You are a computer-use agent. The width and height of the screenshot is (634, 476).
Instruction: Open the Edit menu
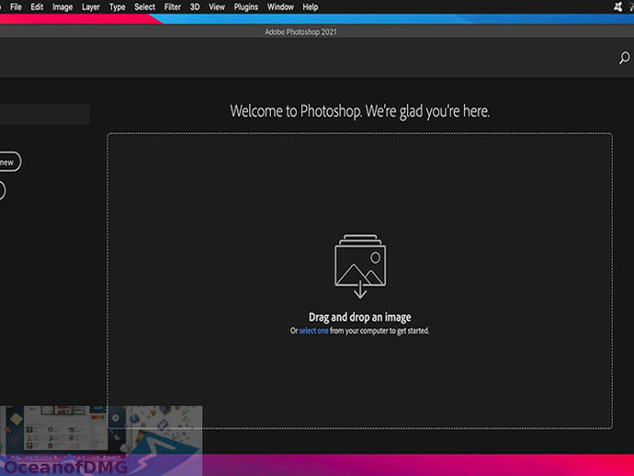[x=37, y=6]
